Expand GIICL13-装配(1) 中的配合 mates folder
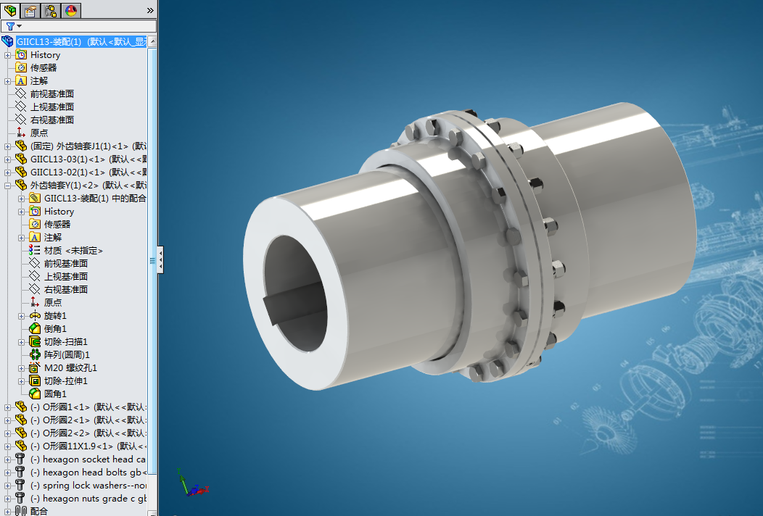763x516 pixels. [x=21, y=199]
